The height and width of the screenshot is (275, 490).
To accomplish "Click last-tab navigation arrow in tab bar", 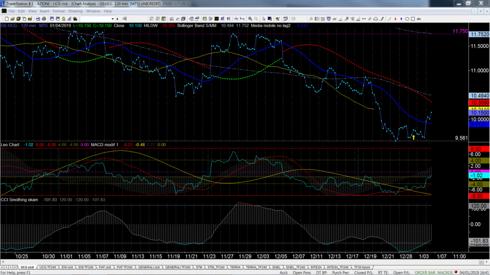I will pos(14,267).
